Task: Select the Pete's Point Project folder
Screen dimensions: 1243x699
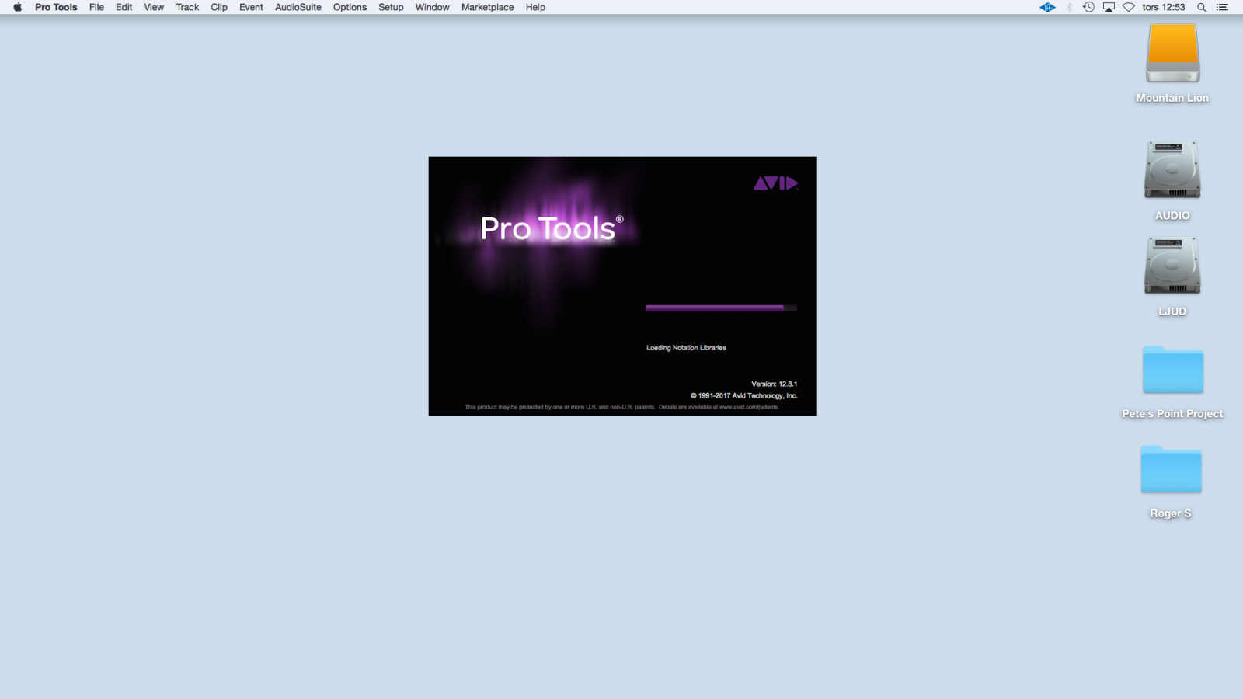Action: [1172, 370]
